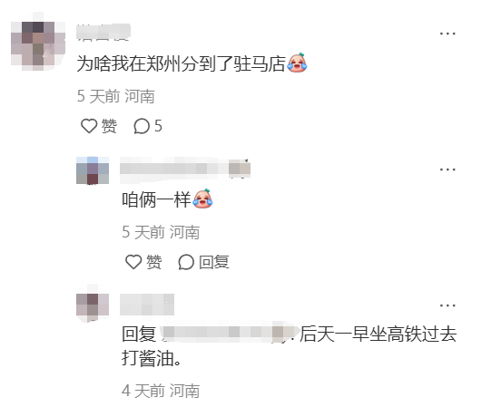This screenshot has width=482, height=407.
Task: Open avatar of 后天一早坐高铁 replier
Action: (x=93, y=304)
